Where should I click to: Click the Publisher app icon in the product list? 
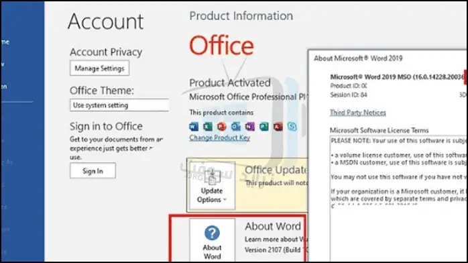coord(264,127)
